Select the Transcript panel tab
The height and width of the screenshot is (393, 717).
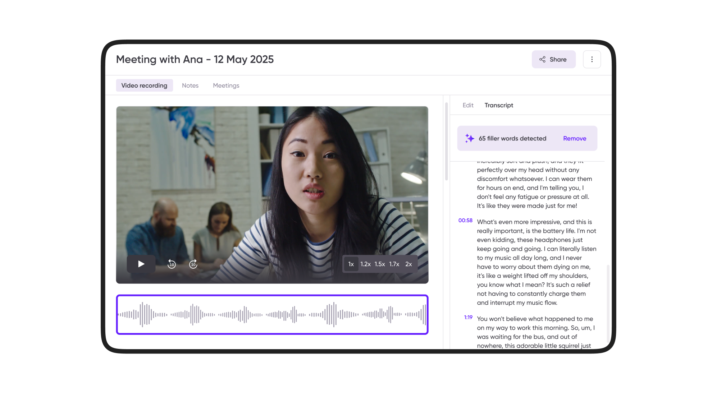coord(499,105)
